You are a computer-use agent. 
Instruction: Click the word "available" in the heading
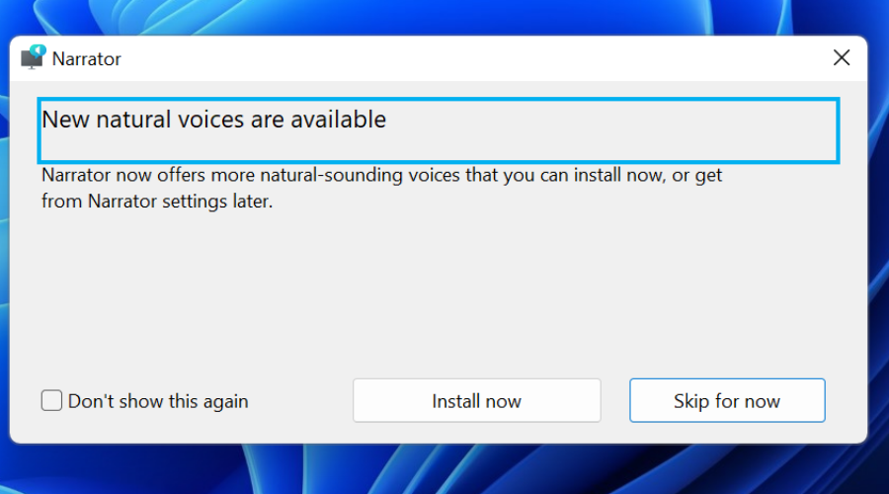(x=339, y=121)
